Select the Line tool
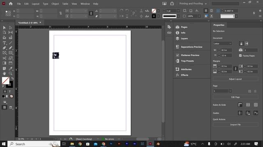Image resolution: width=263 pixels, height=147 pixels. tap(11, 43)
